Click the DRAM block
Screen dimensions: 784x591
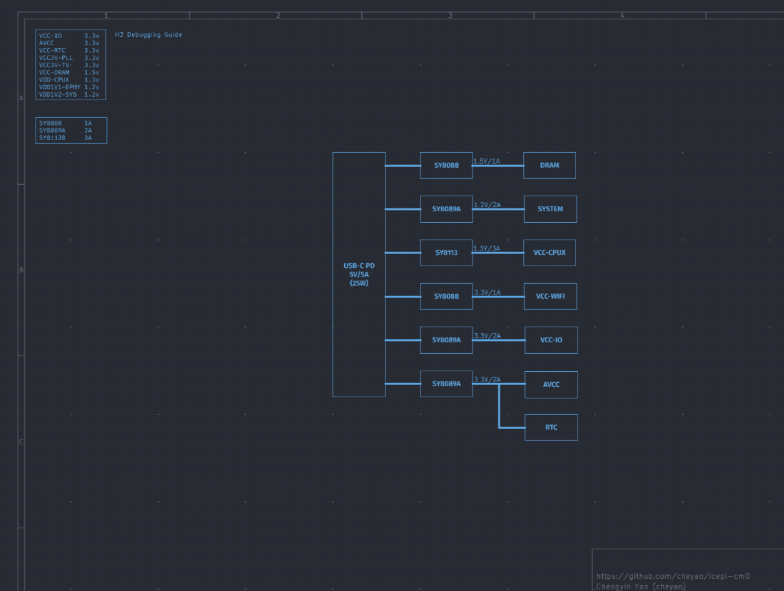click(x=549, y=165)
